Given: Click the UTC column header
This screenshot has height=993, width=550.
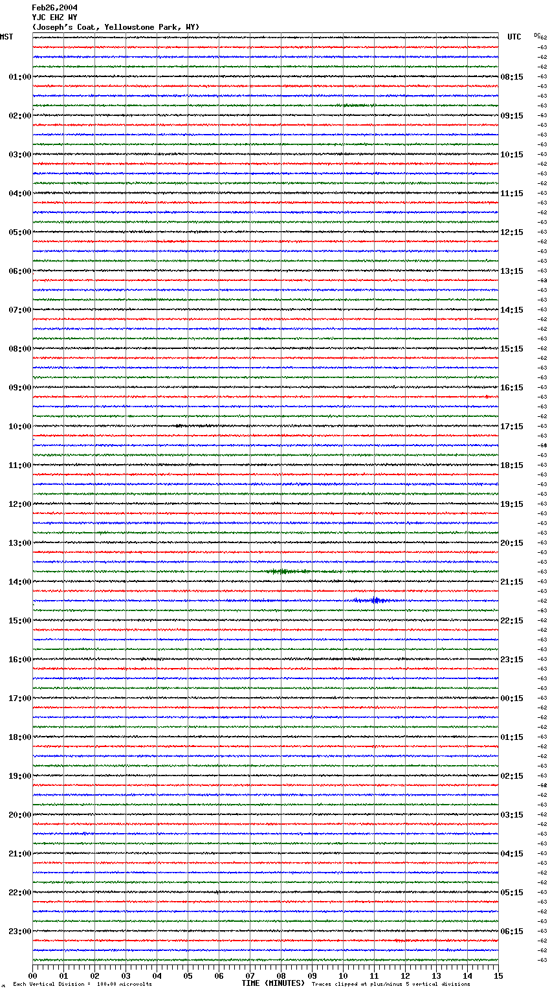Looking at the screenshot, I should point(514,37).
